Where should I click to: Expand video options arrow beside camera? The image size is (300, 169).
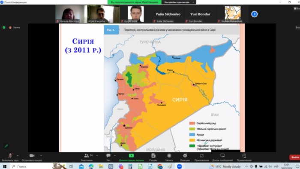click(x=41, y=156)
